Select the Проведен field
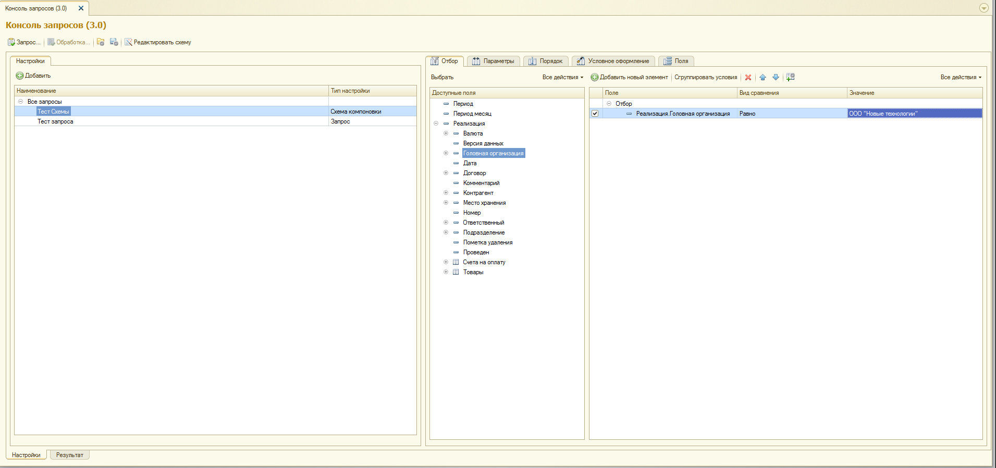Image resolution: width=996 pixels, height=468 pixels. point(476,252)
